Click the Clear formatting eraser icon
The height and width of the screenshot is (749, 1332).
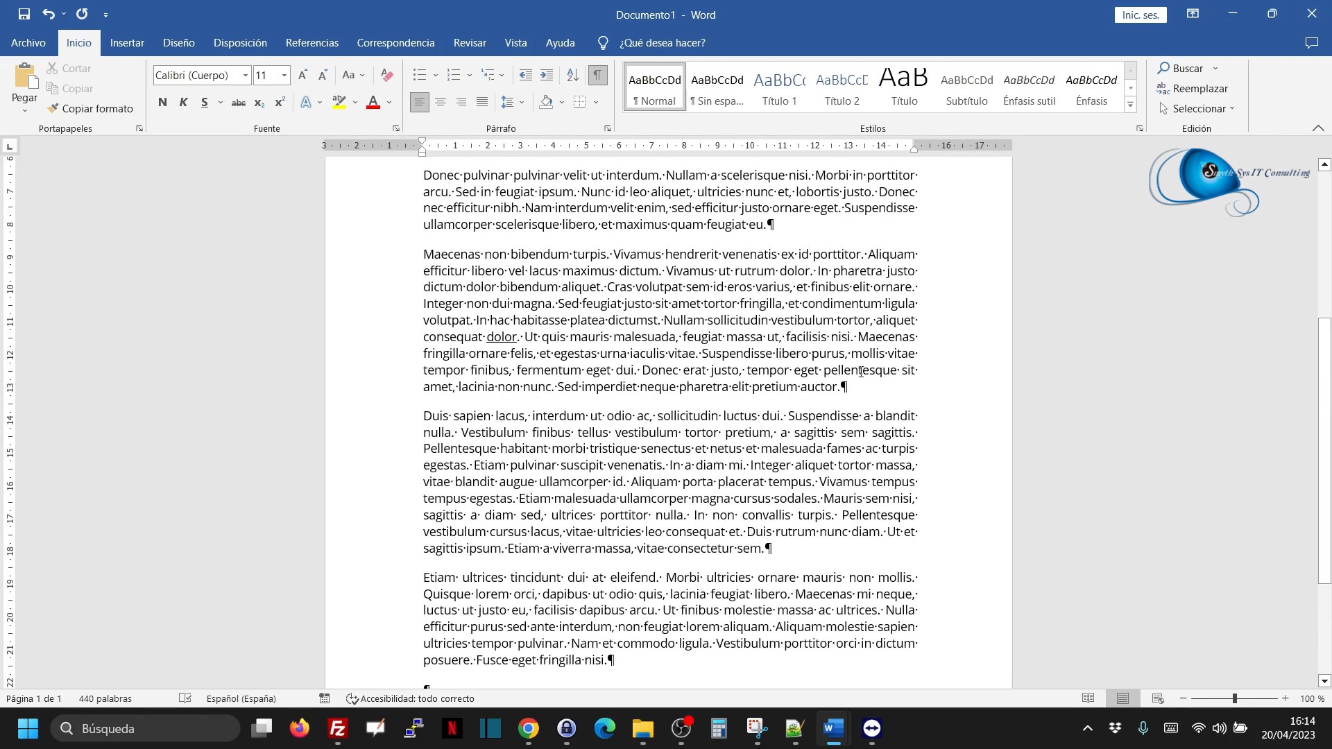(x=387, y=75)
